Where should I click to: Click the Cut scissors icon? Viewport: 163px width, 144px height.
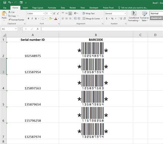tap(10, 12)
